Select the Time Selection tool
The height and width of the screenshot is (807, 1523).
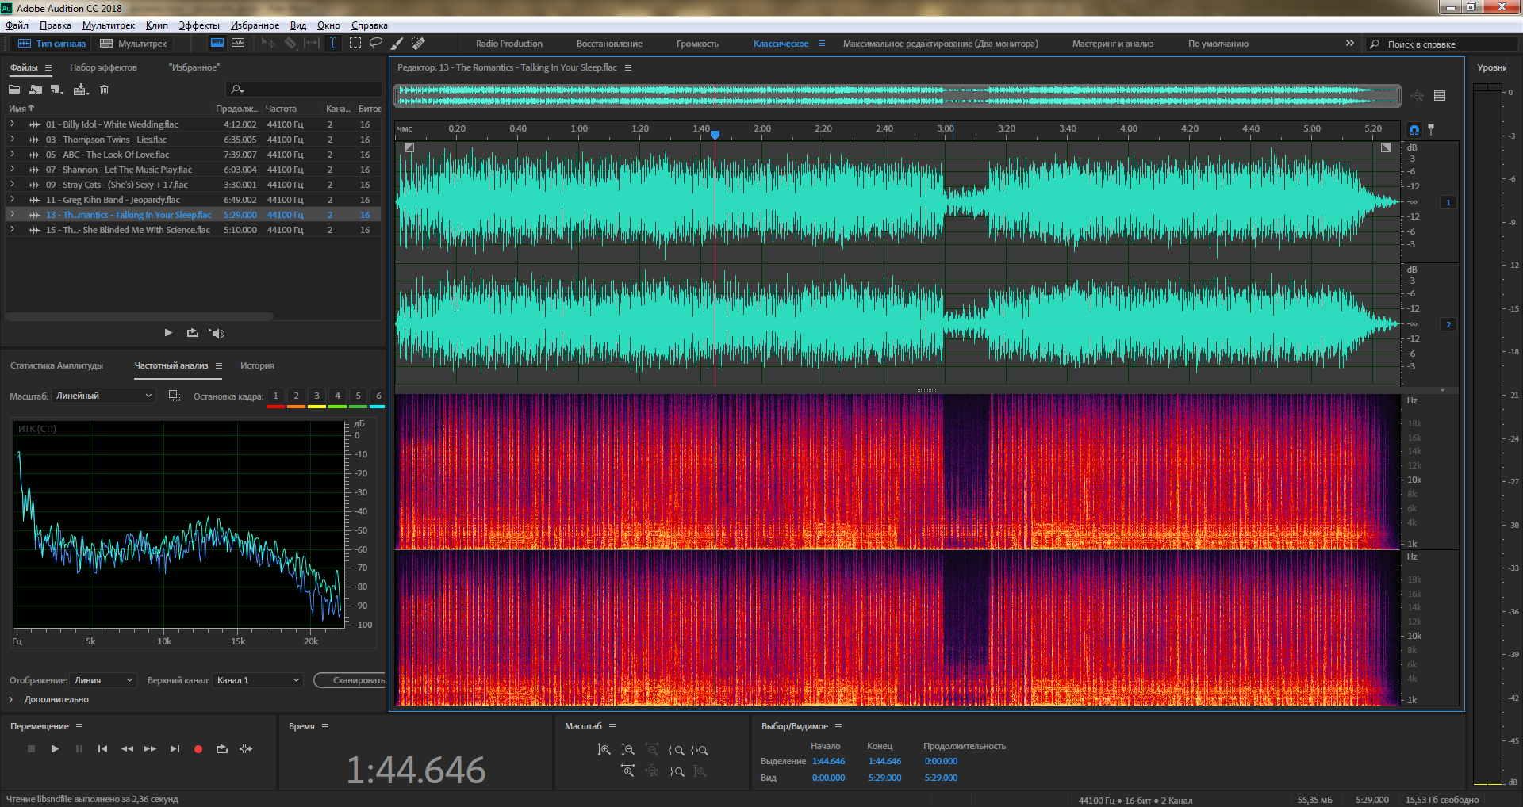coord(332,44)
